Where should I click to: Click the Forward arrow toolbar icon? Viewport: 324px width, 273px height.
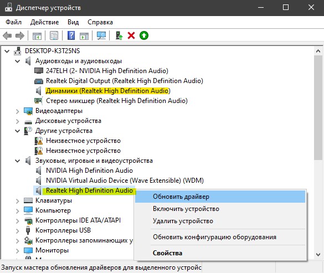tap(20, 35)
